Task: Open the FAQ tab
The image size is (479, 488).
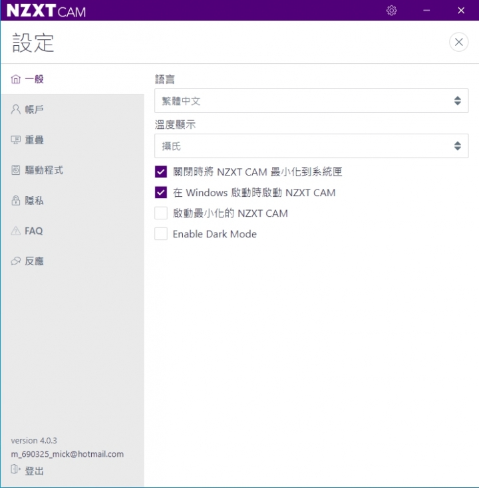Action: [x=73, y=231]
